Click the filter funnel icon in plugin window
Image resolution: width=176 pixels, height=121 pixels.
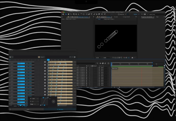[10, 60]
